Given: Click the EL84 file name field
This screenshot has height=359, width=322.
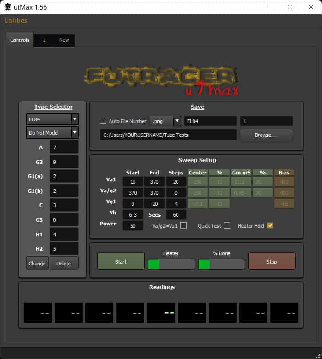Looking at the screenshot, I should (211, 121).
